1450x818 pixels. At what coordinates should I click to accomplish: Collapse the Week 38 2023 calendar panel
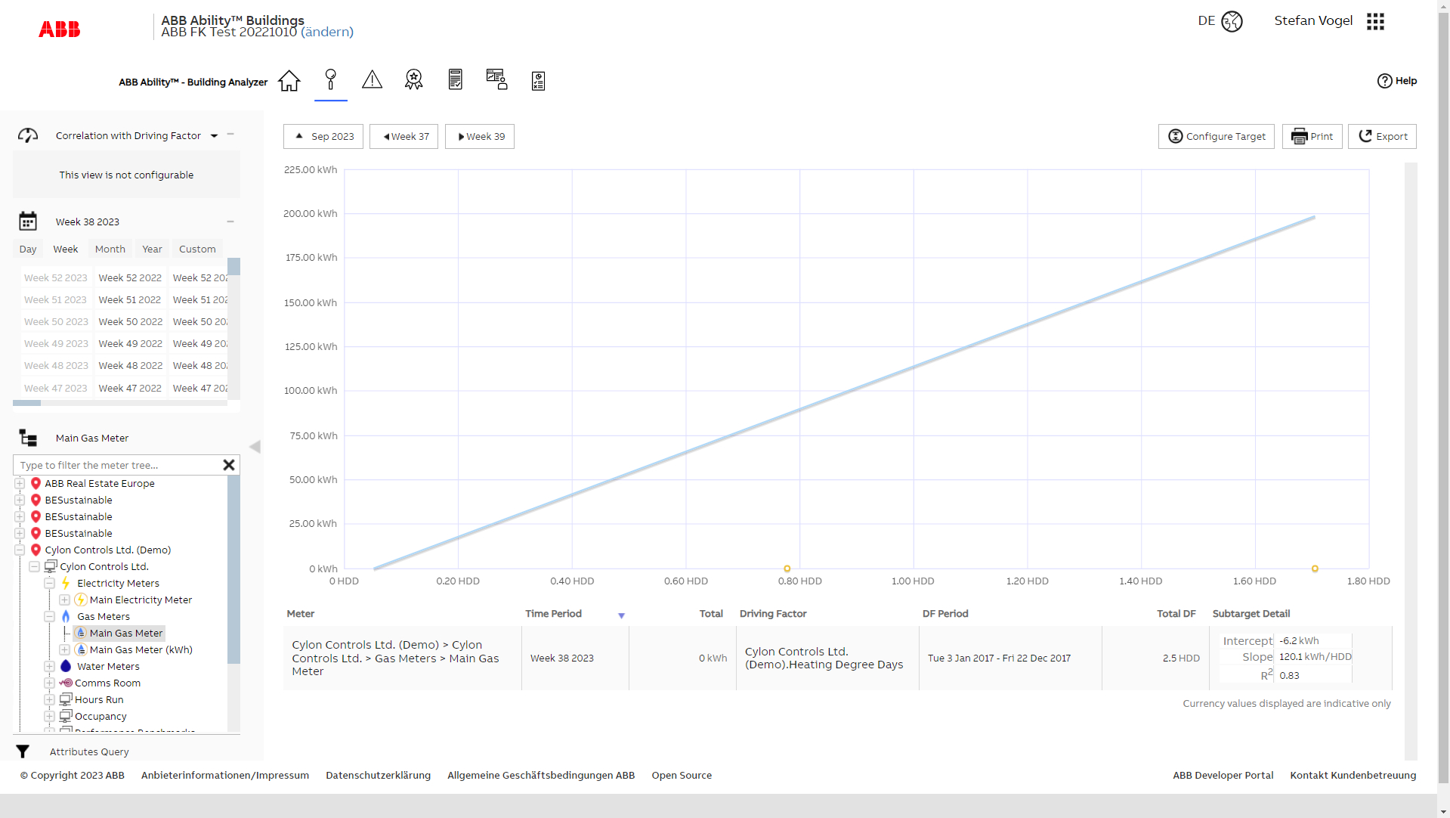[x=231, y=222]
